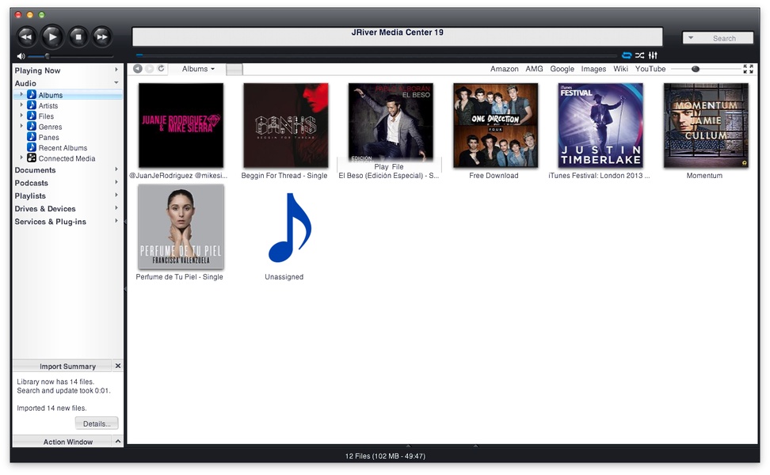Open the Amazon link

[x=505, y=69]
